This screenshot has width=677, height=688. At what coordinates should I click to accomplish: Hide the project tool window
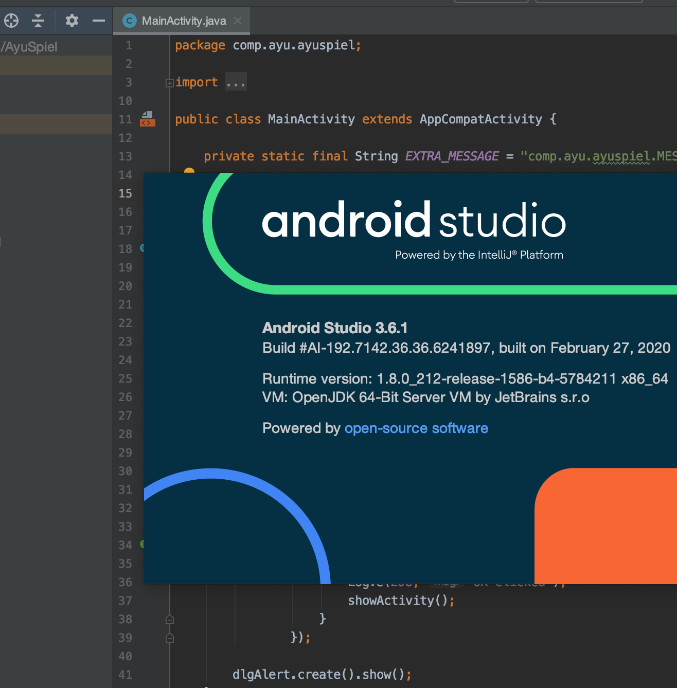[99, 21]
